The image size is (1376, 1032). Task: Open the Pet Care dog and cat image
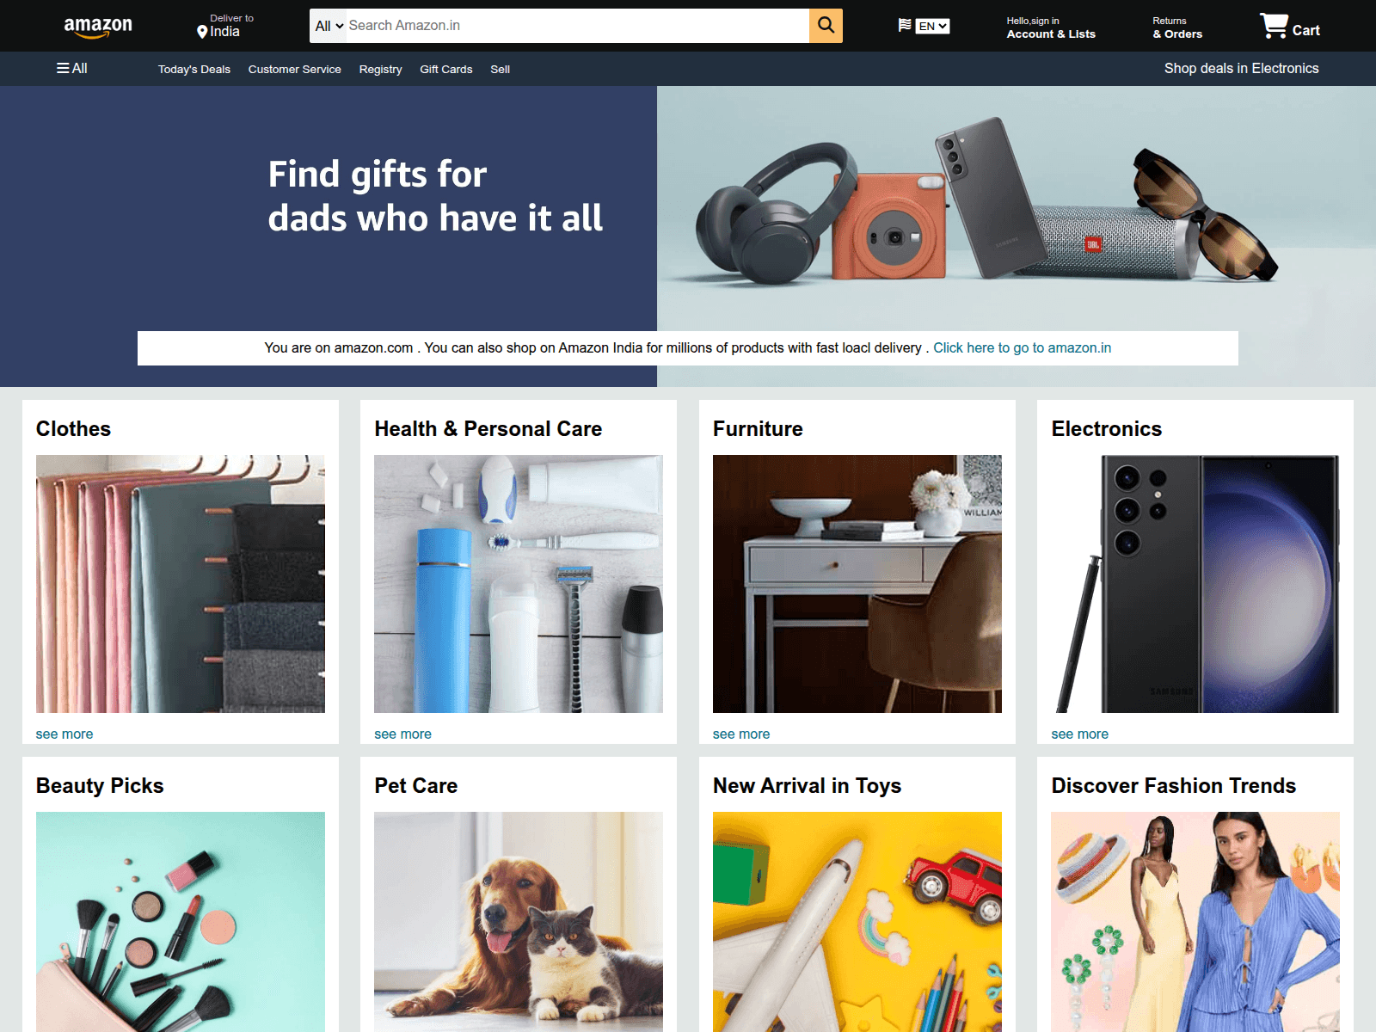pyautogui.click(x=519, y=922)
